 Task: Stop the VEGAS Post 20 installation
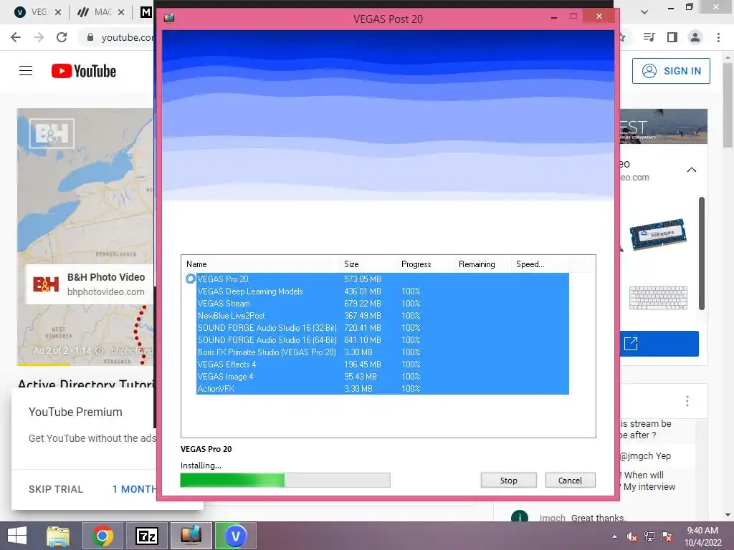[x=508, y=481]
